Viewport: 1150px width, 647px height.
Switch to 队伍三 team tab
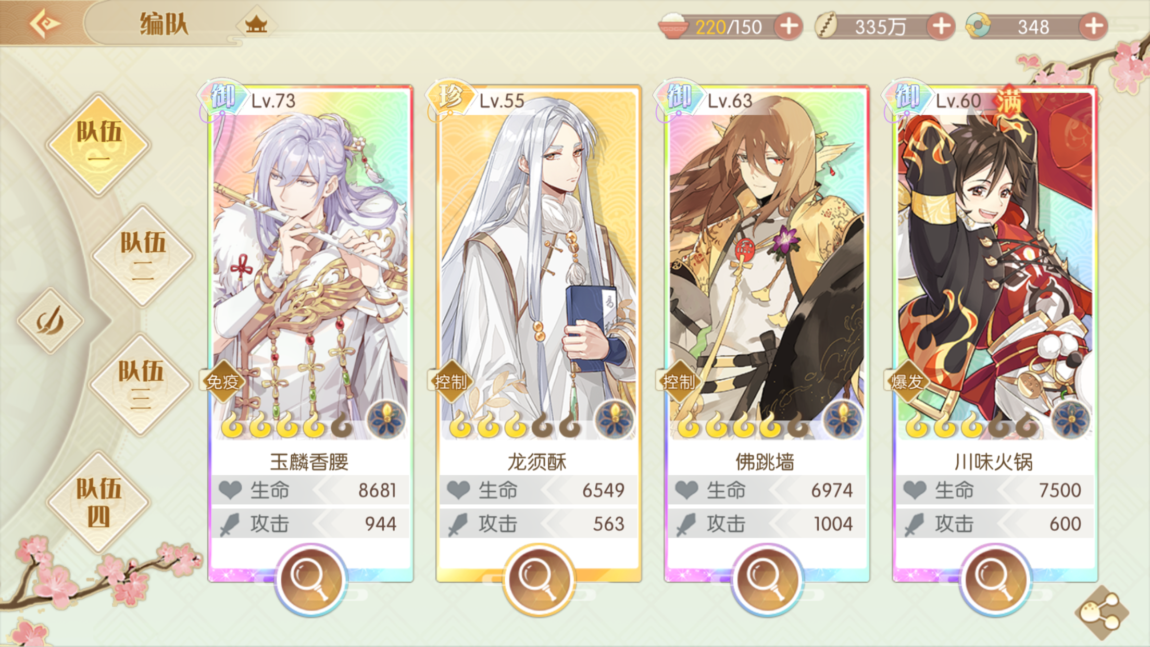(x=141, y=384)
